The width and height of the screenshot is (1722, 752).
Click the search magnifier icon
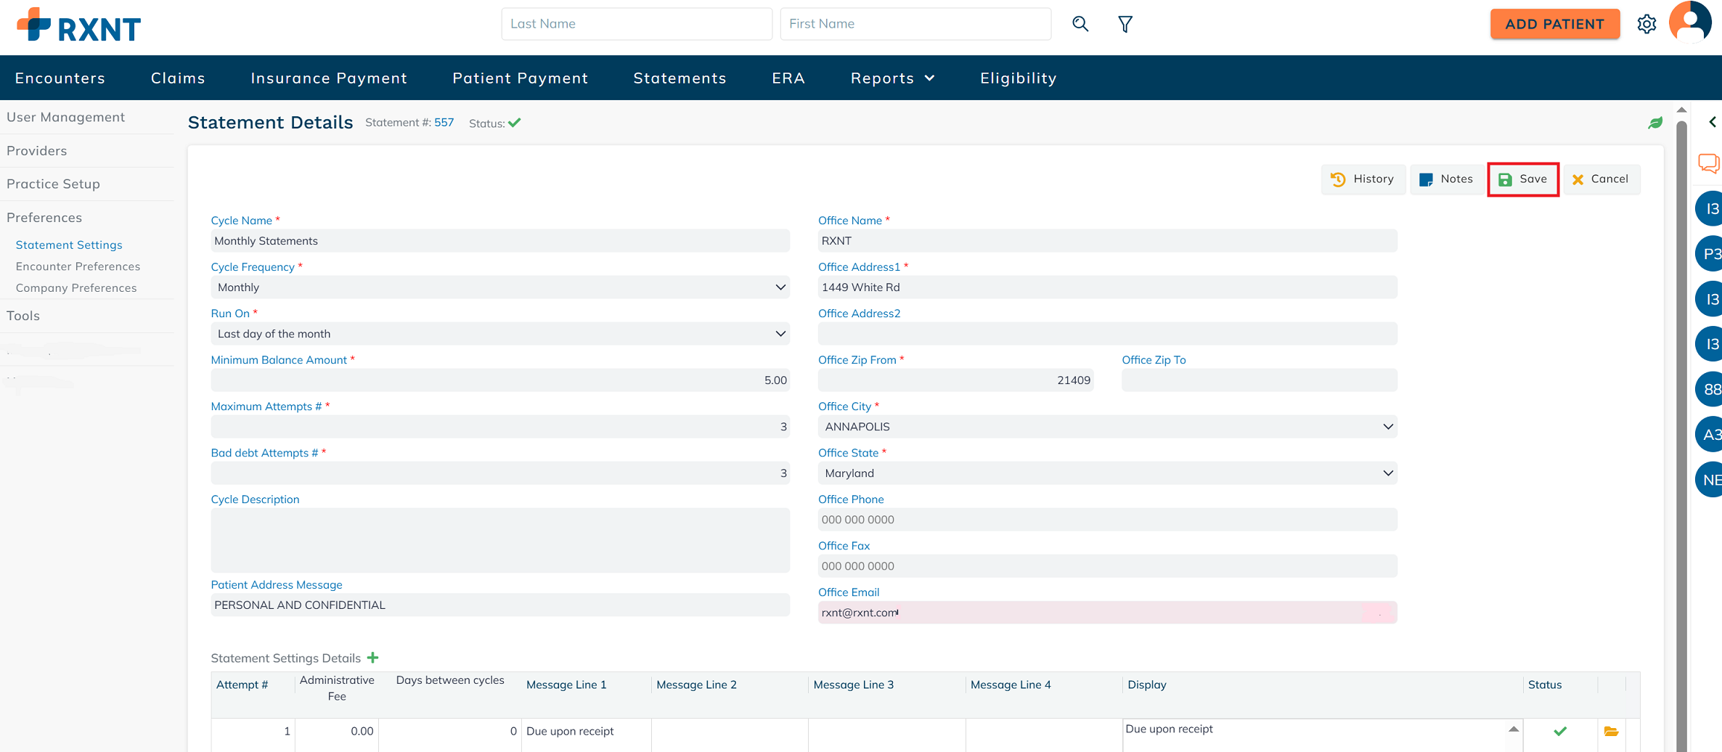pyautogui.click(x=1080, y=24)
